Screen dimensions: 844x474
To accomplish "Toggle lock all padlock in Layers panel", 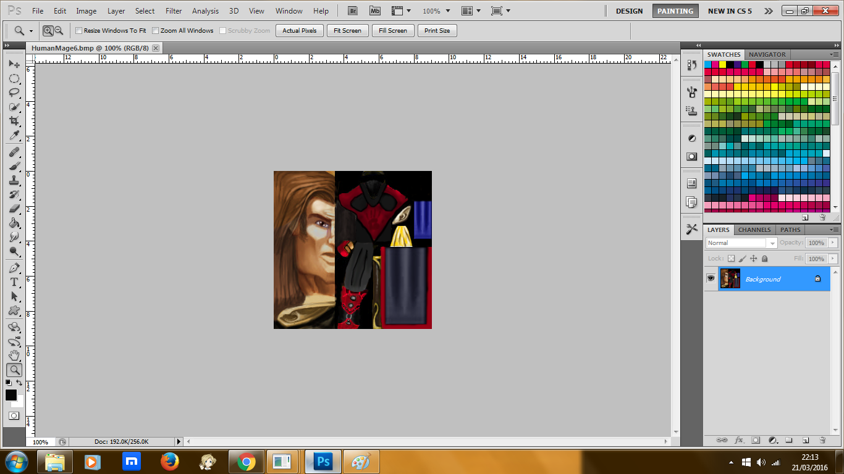I will (x=764, y=259).
